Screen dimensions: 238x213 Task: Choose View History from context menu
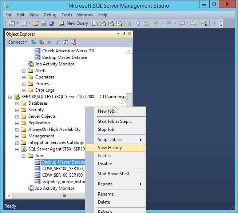click(x=110, y=148)
